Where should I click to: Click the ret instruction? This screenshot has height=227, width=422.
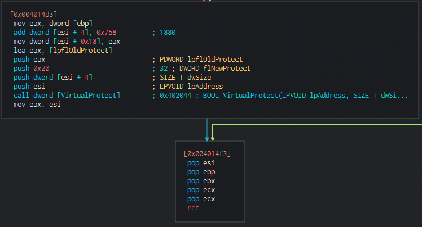tap(194, 208)
